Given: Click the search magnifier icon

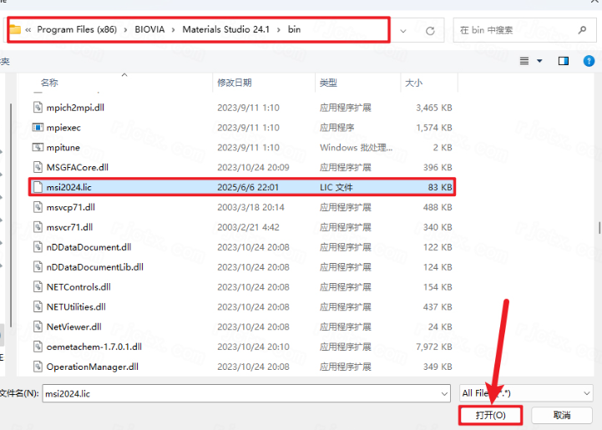Looking at the screenshot, I should [582, 30].
